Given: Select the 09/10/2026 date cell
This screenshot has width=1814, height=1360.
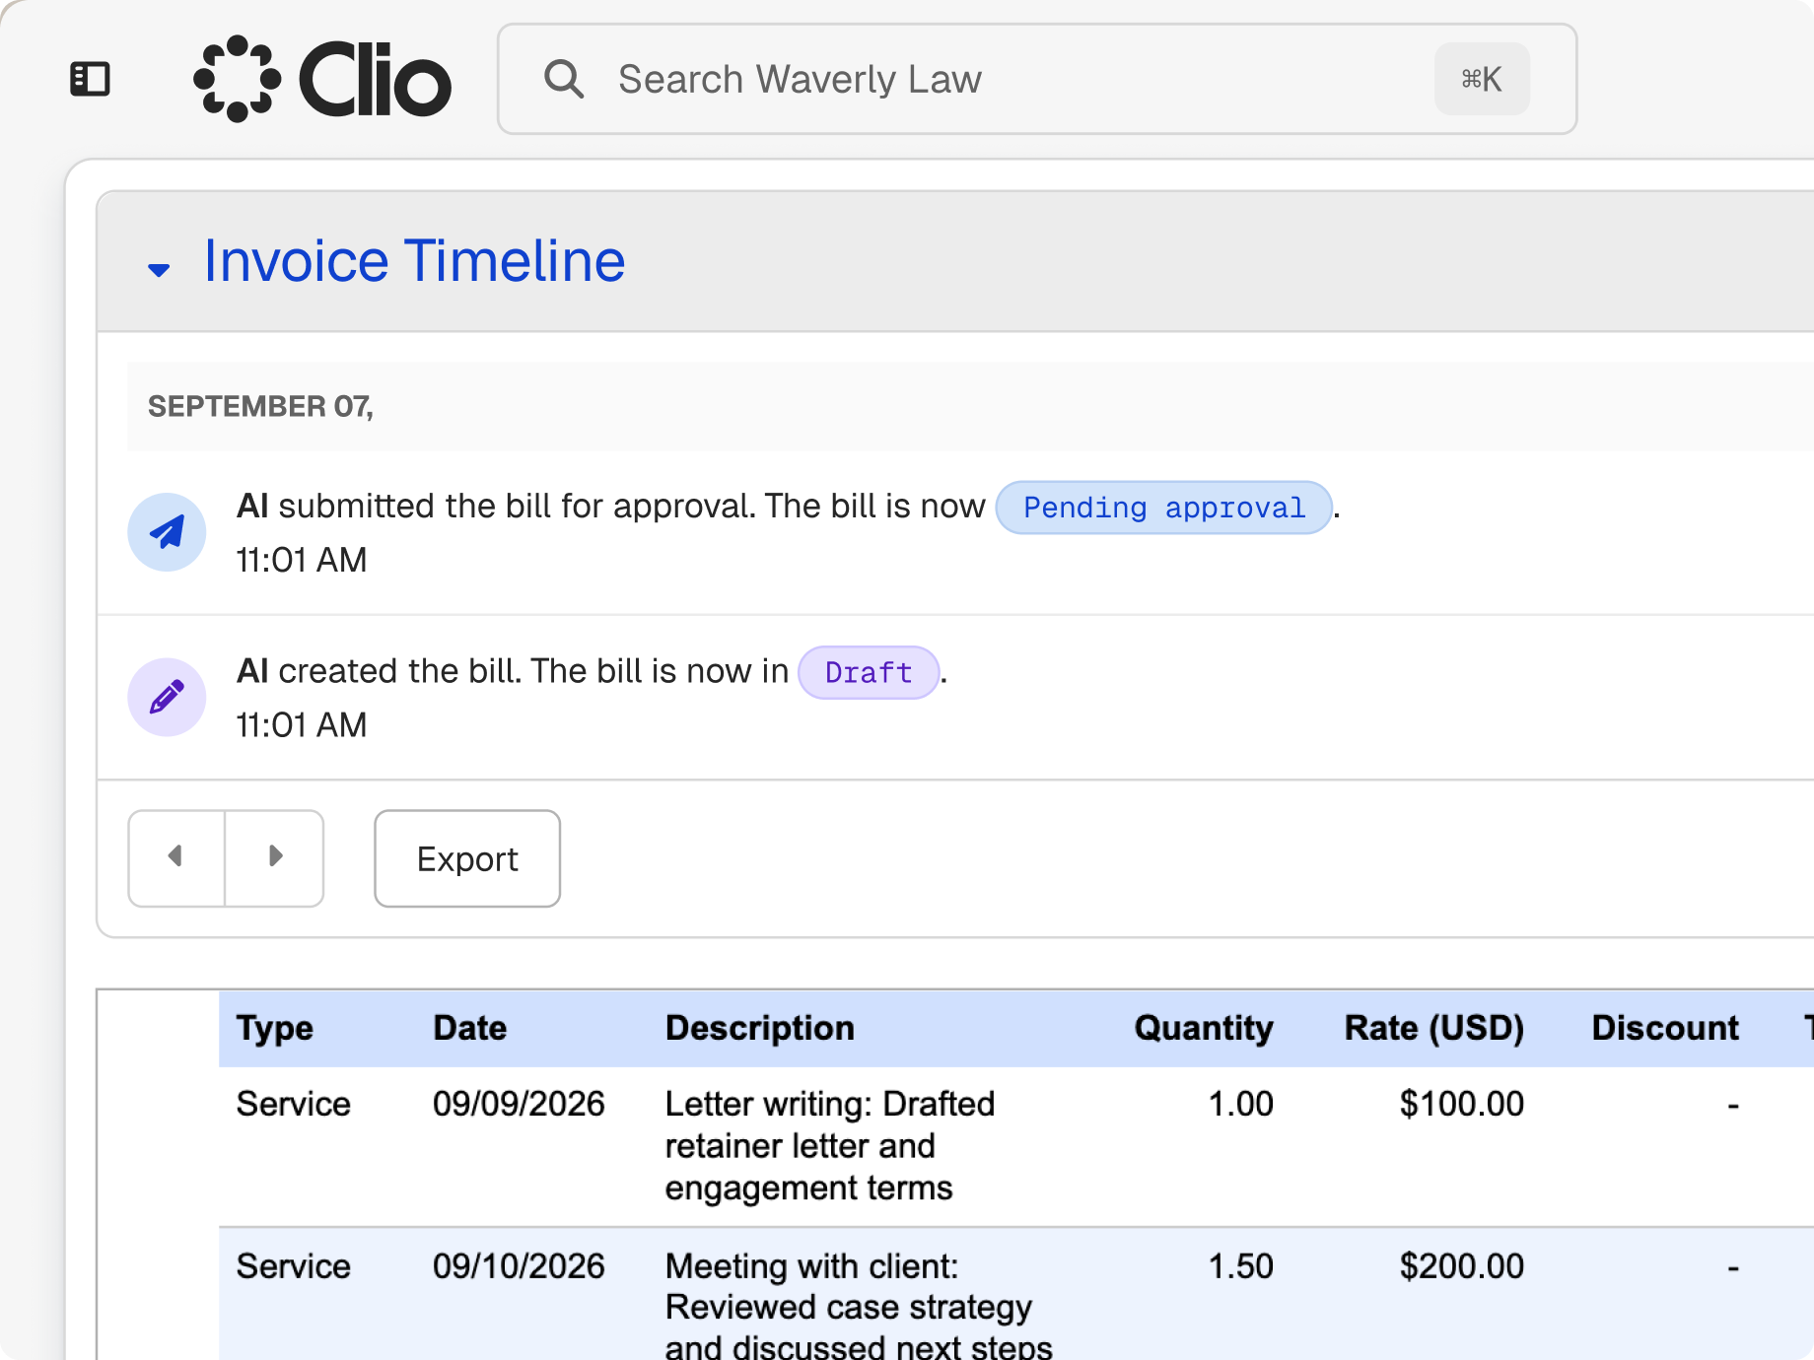Looking at the screenshot, I should point(519,1266).
